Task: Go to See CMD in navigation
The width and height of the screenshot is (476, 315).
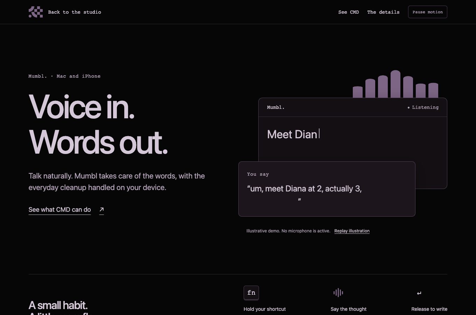Action: point(349,12)
